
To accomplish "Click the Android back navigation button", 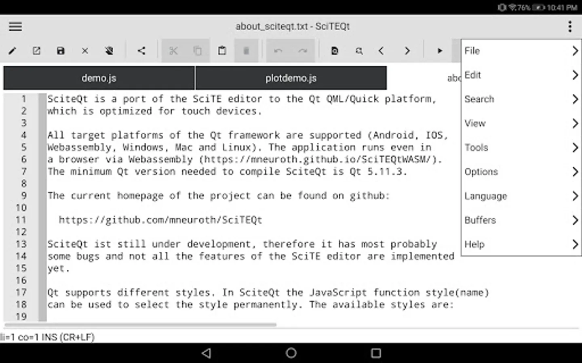I will click(207, 353).
